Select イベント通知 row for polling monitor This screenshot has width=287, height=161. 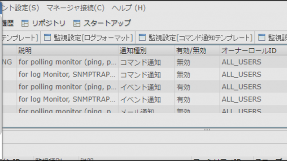point(144,87)
